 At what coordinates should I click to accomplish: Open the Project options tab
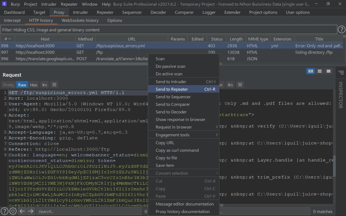coord(263,12)
